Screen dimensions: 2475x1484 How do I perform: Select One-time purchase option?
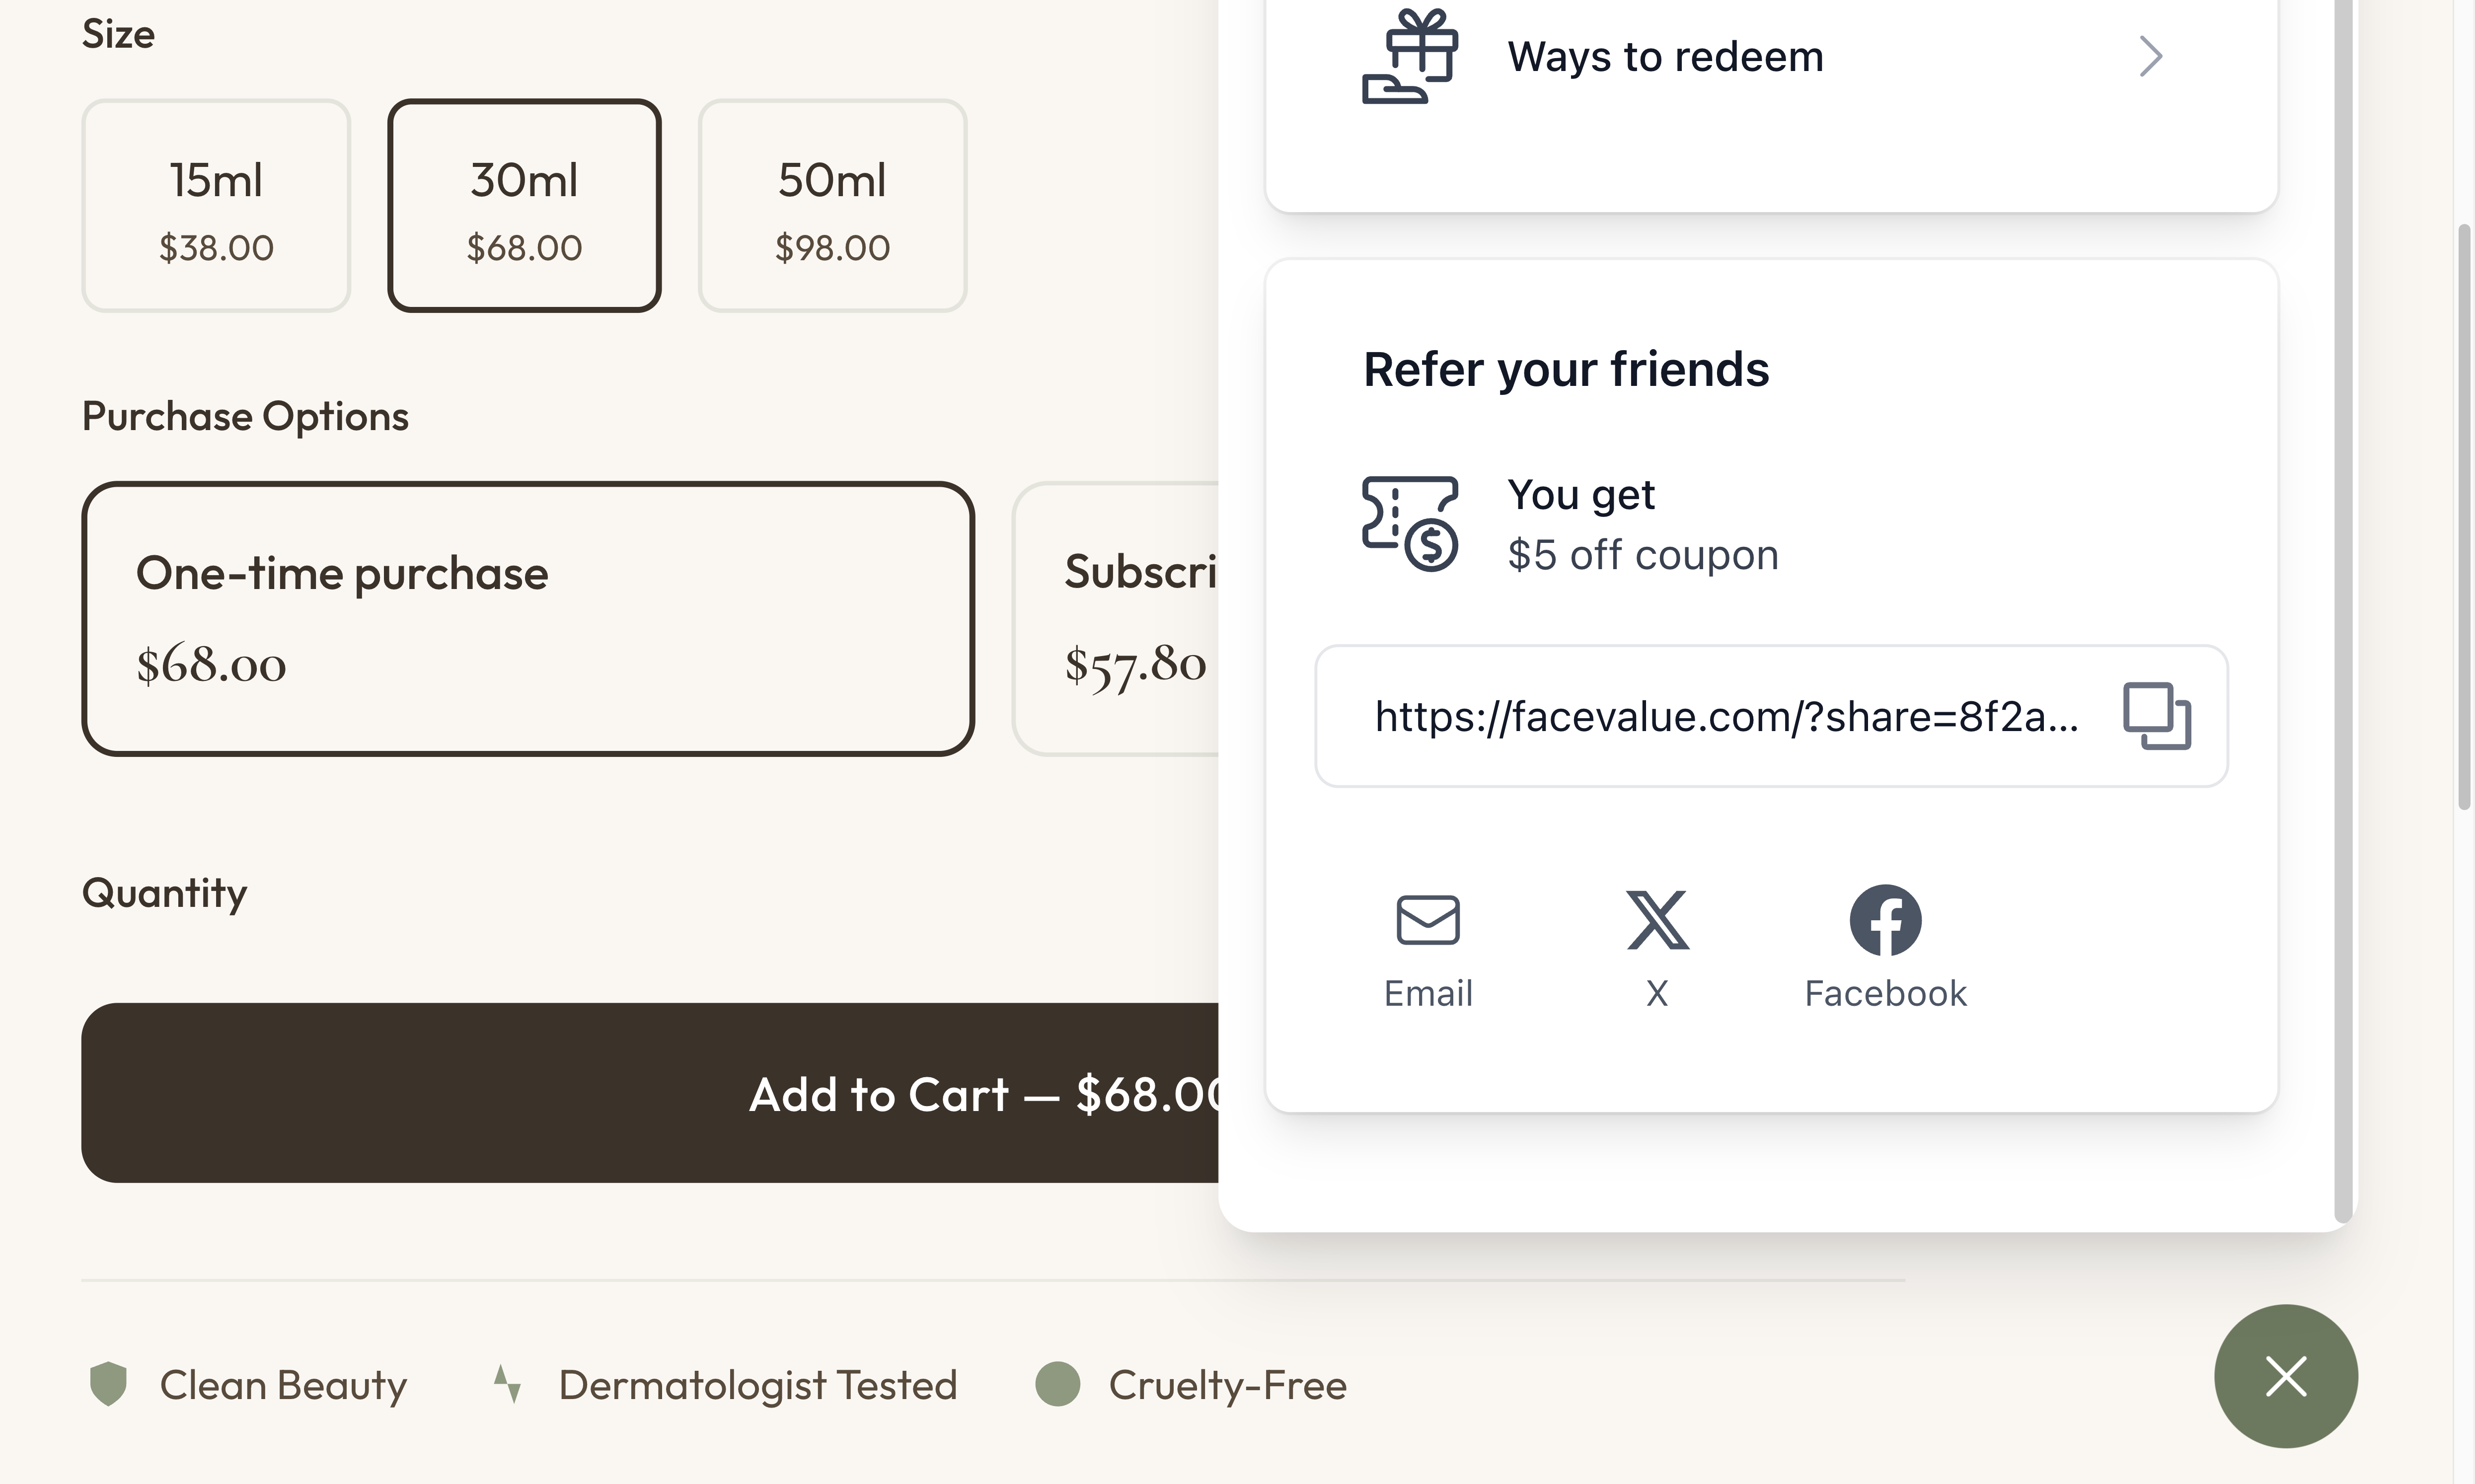pos(528,618)
